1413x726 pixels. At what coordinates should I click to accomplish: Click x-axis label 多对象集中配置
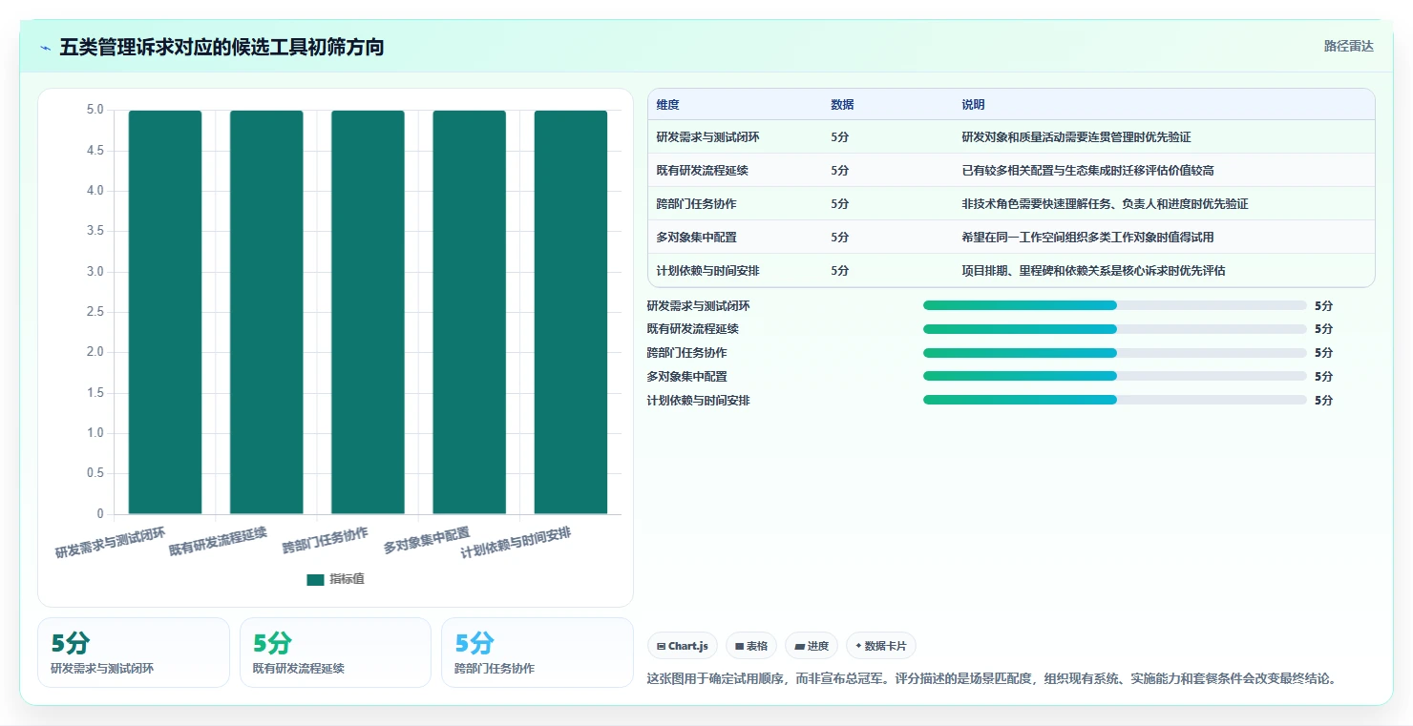click(x=427, y=540)
